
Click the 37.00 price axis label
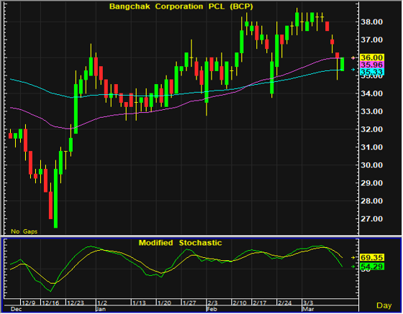tap(371, 40)
